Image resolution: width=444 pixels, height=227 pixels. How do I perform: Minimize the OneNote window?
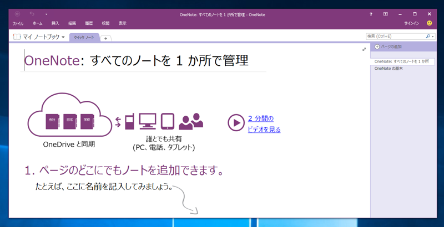[x=400, y=14]
